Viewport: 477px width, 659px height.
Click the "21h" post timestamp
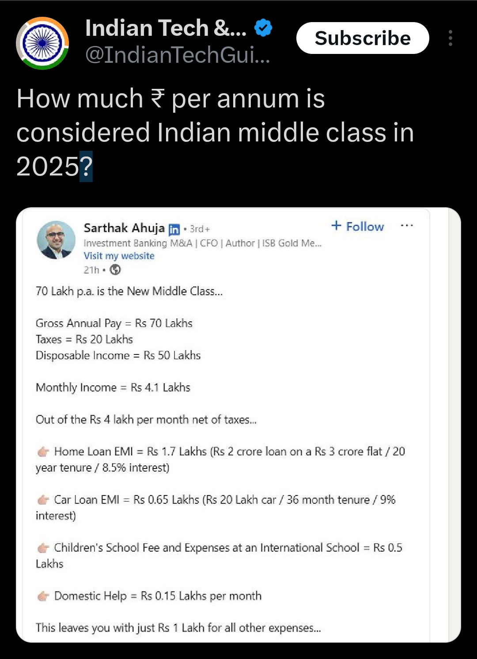point(91,270)
